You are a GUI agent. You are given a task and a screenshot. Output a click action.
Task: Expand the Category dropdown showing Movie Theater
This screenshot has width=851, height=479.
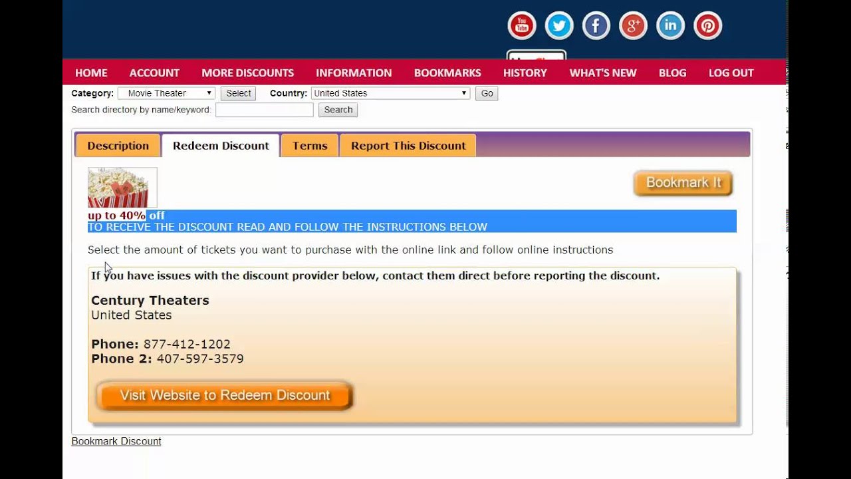[x=166, y=93]
